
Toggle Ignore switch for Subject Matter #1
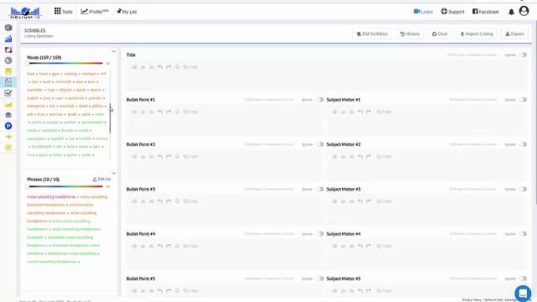523,100
